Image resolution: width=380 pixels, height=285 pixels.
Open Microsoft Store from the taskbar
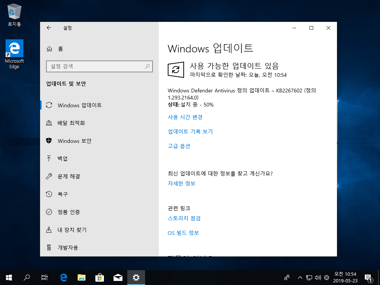[x=99, y=278]
